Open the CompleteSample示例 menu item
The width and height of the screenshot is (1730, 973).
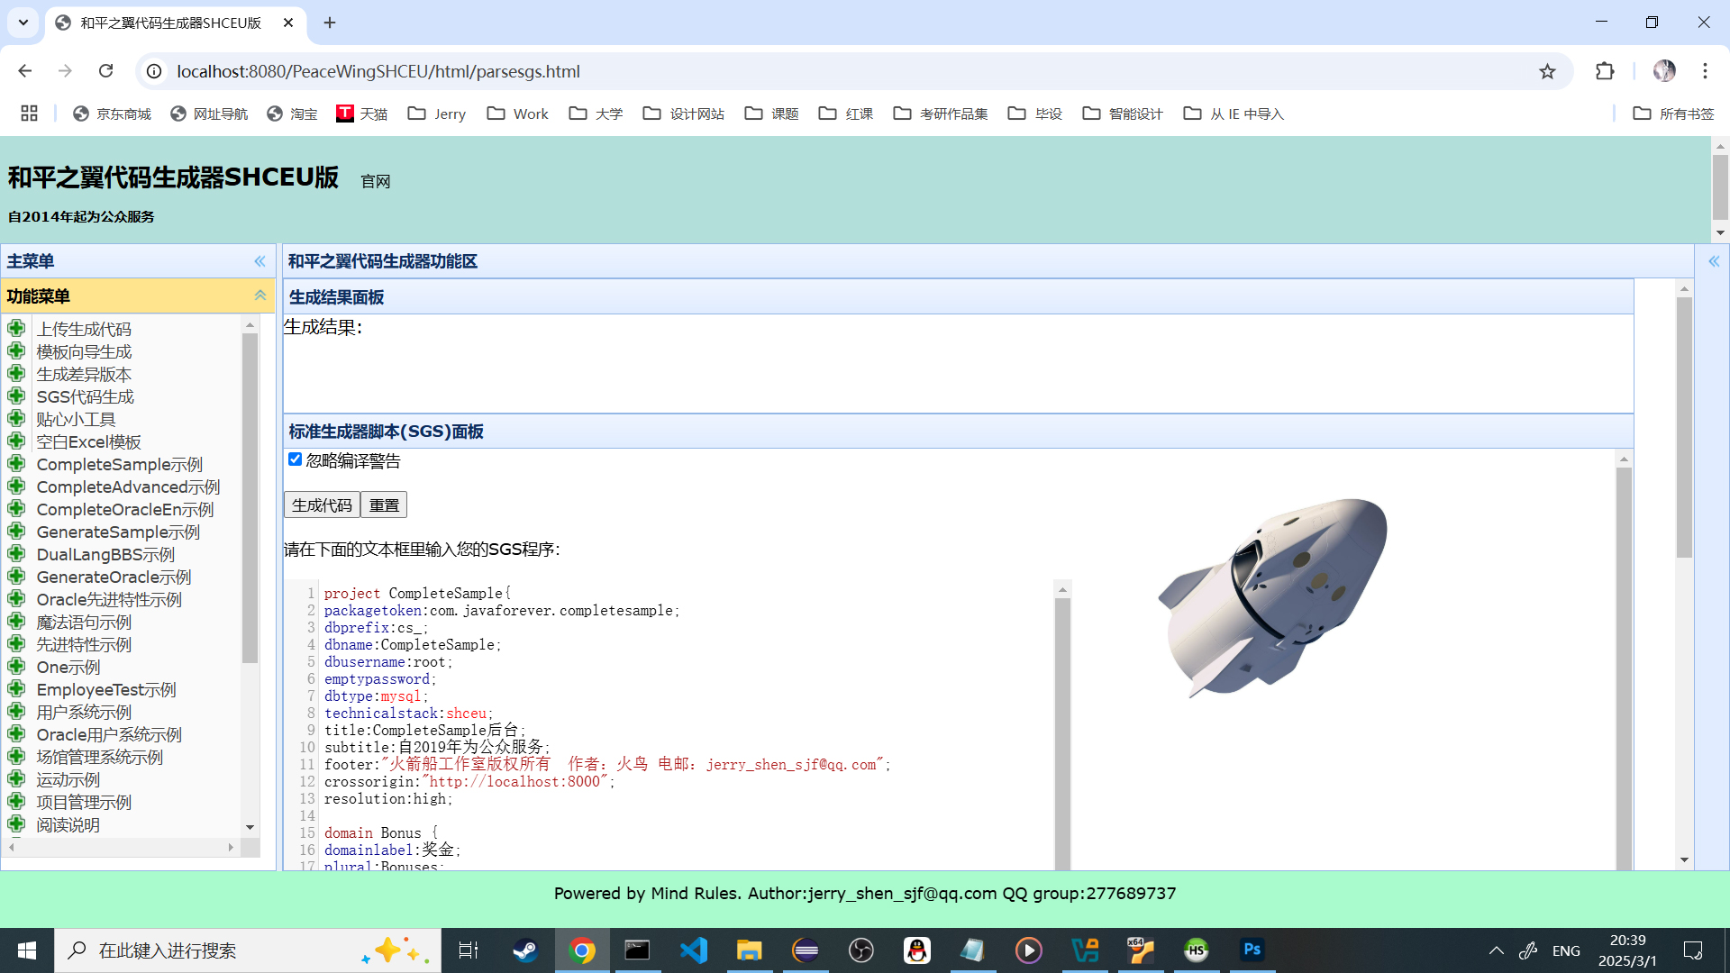(119, 464)
